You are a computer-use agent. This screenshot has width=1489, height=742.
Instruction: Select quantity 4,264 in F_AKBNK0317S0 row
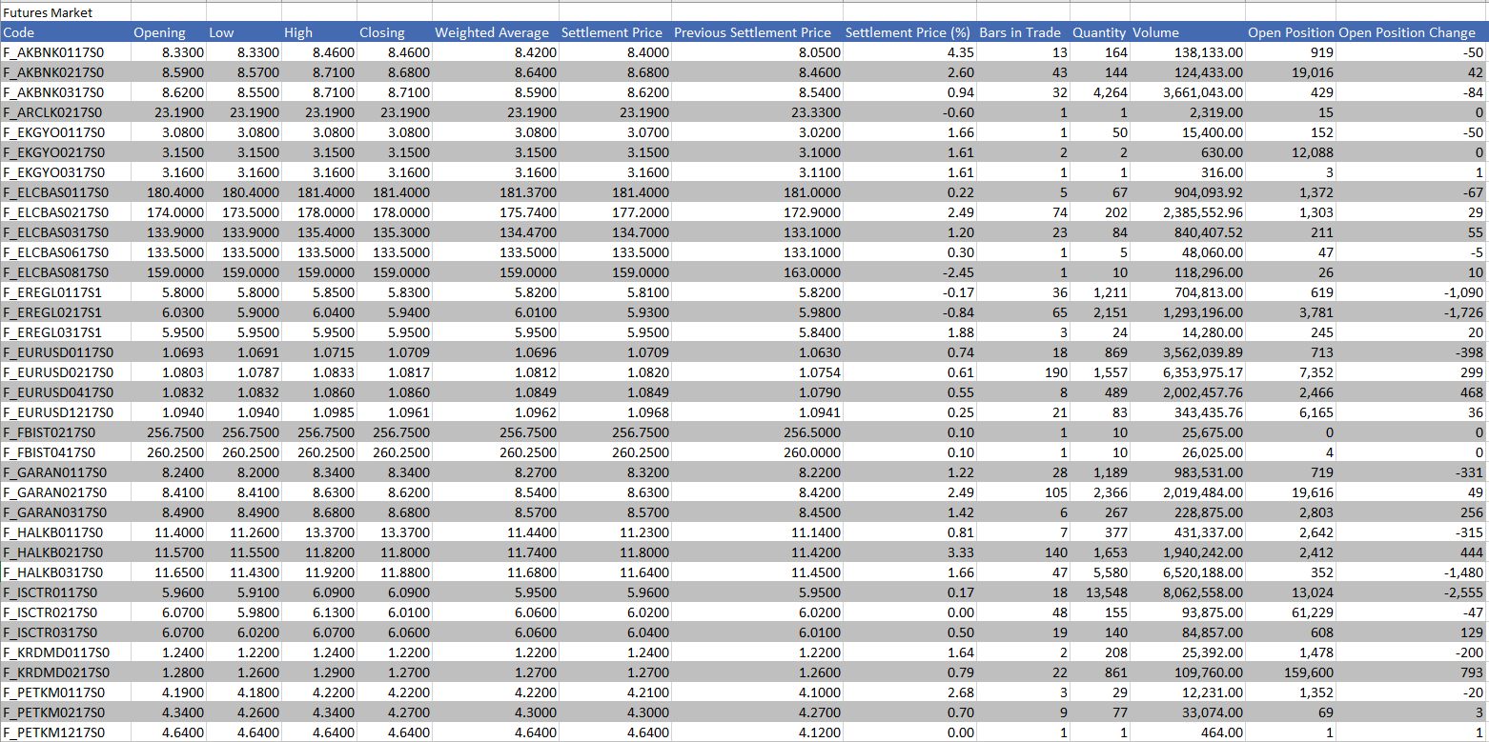pos(1100,92)
